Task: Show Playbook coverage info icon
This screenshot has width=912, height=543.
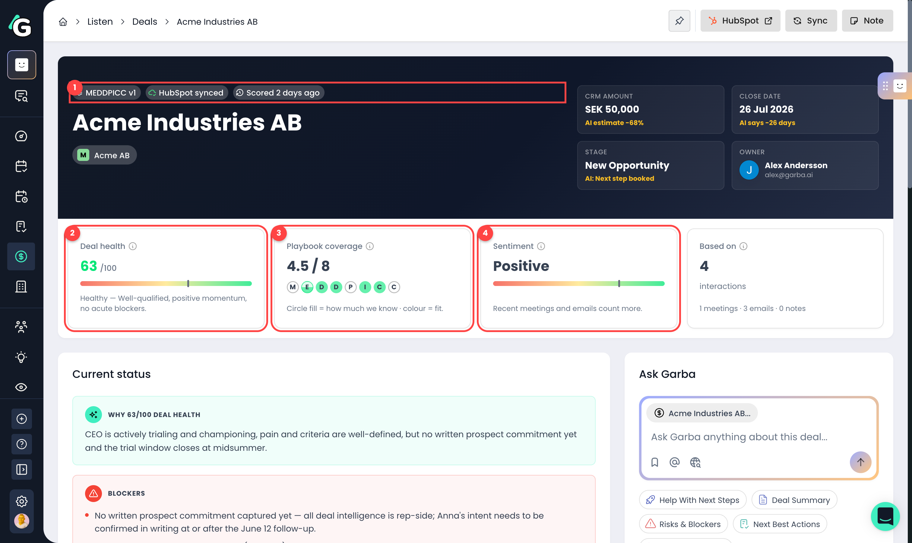Action: pos(370,246)
